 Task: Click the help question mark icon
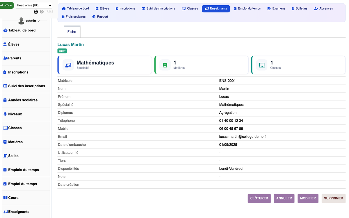[42, 12]
